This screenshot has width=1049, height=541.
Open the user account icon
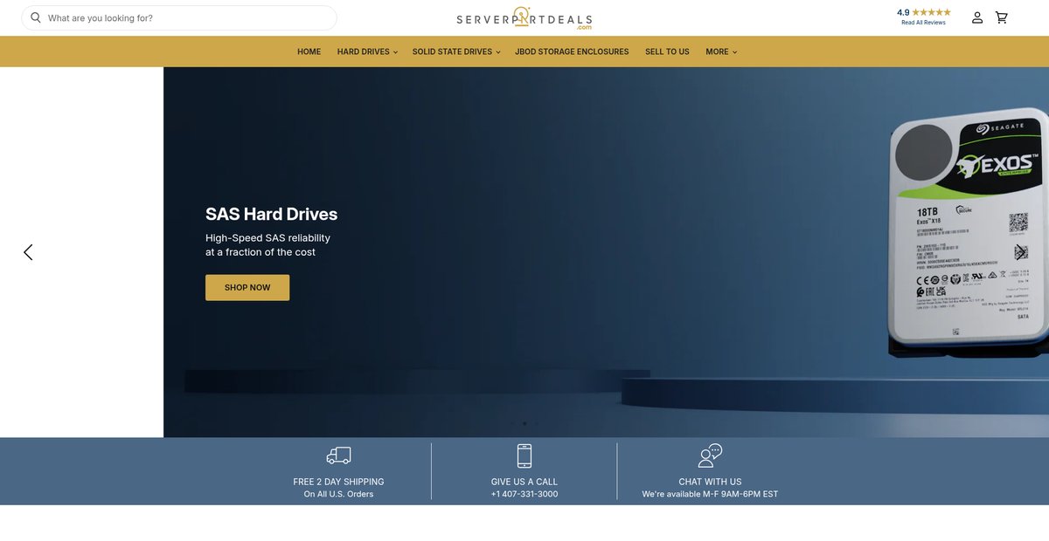[x=977, y=17]
